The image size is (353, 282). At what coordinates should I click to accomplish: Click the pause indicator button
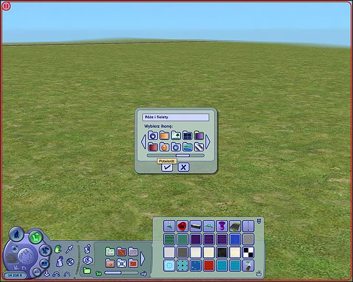click(x=6, y=6)
